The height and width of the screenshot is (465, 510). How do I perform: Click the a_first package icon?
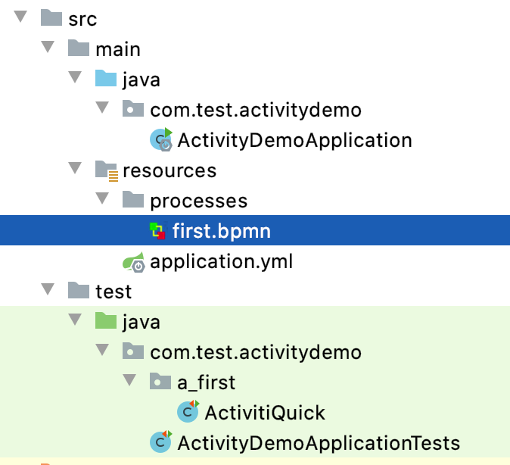pos(160,382)
